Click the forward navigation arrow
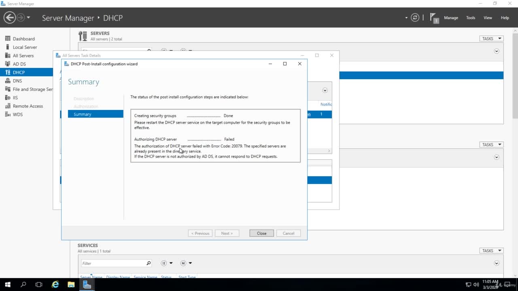518x291 pixels. tap(20, 17)
